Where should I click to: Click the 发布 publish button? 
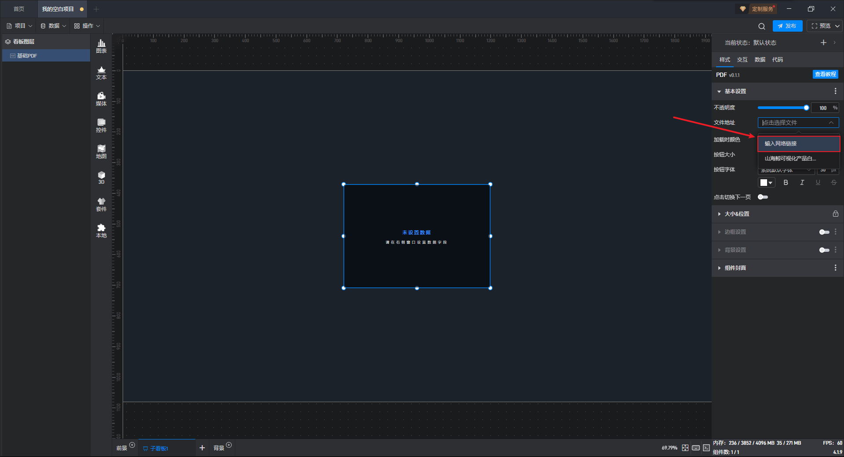pos(787,26)
